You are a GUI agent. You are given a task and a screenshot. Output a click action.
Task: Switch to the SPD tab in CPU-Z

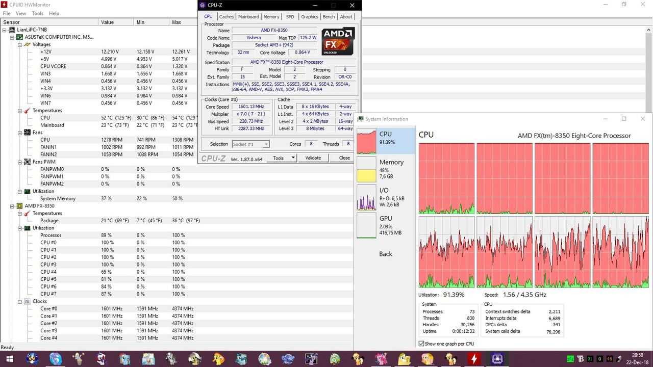click(x=290, y=17)
